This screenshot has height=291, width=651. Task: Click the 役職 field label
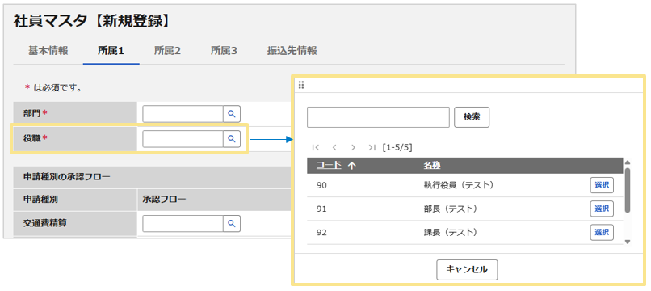click(x=32, y=139)
